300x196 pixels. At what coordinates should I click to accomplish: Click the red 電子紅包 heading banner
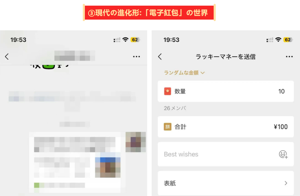149,13
